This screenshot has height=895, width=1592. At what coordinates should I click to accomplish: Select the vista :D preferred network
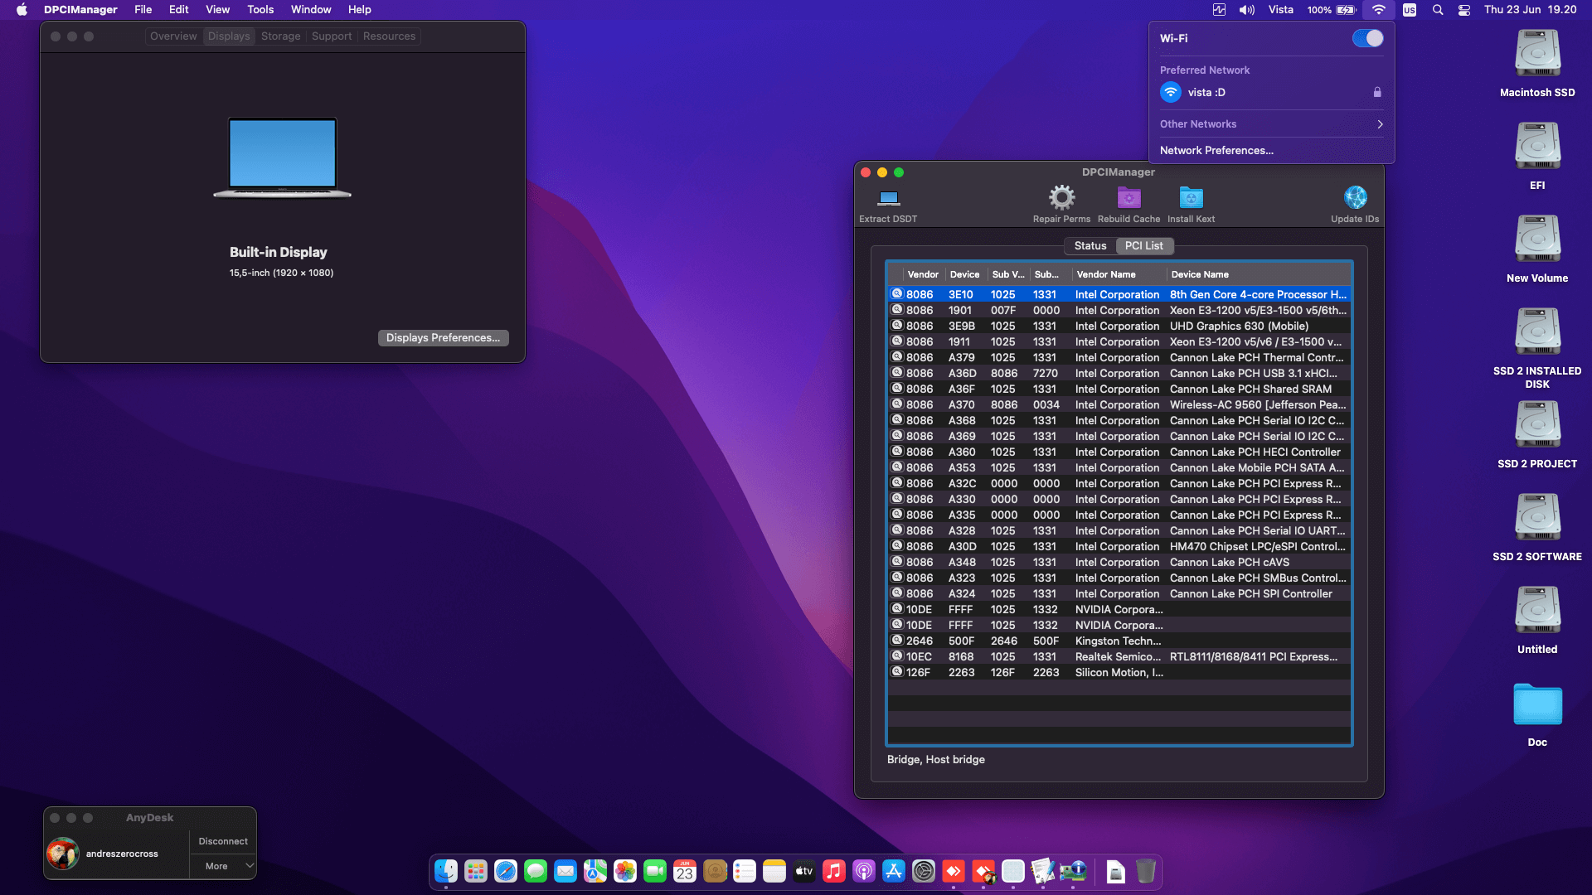(x=1271, y=92)
